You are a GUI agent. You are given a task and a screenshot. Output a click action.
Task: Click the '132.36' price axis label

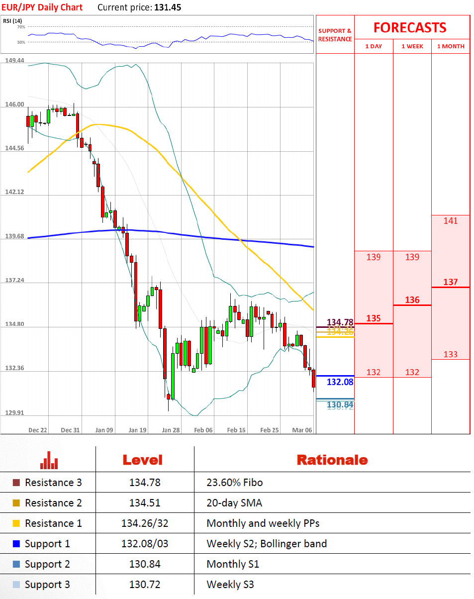point(15,368)
